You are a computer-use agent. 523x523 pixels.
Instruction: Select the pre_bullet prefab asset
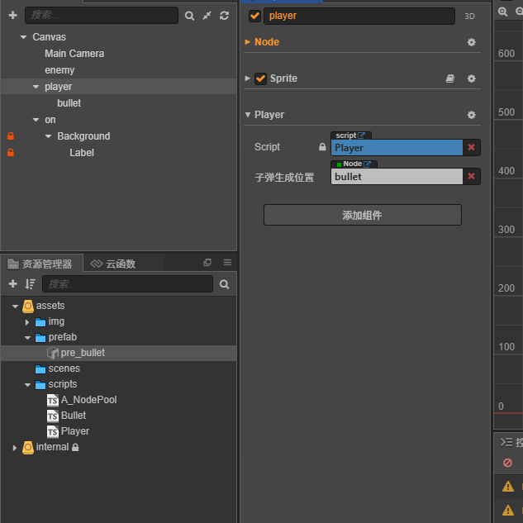[82, 353]
